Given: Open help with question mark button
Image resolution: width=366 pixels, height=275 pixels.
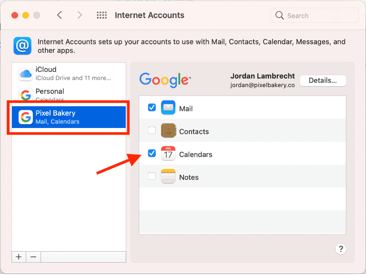Looking at the screenshot, I should [x=341, y=249].
